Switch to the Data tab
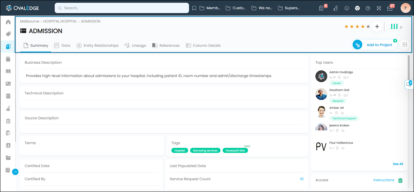 click(62, 46)
